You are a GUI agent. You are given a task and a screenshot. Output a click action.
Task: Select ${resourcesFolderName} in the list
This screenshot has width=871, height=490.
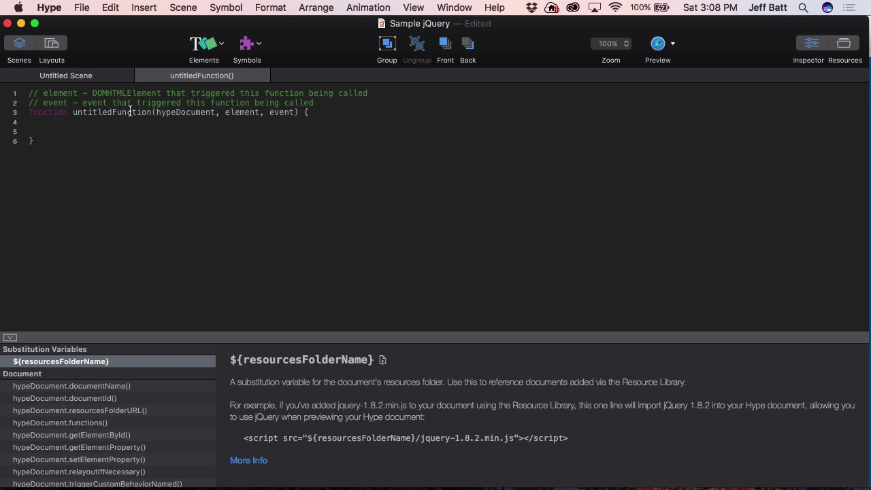[108, 361]
